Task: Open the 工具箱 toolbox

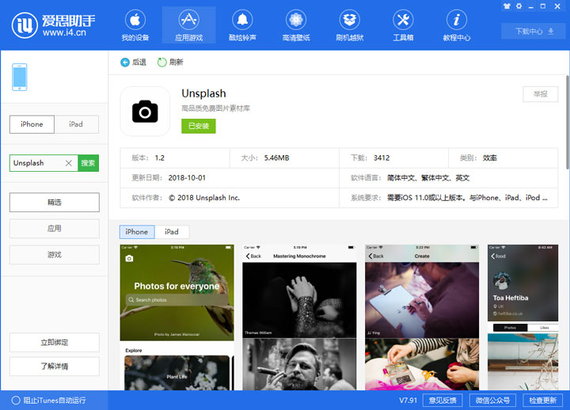Action: click(403, 25)
